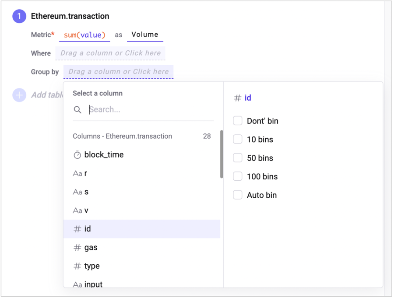Open the Where filter column field

pyautogui.click(x=110, y=53)
